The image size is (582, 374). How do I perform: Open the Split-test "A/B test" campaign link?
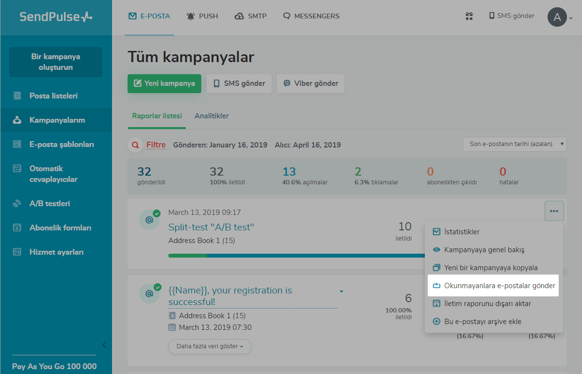(211, 227)
